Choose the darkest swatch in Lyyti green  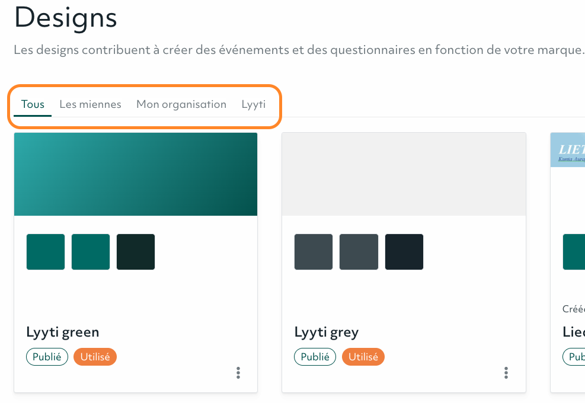point(136,252)
